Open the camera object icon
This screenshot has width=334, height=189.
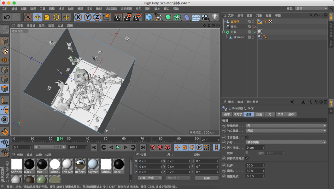pyautogui.click(x=206, y=17)
